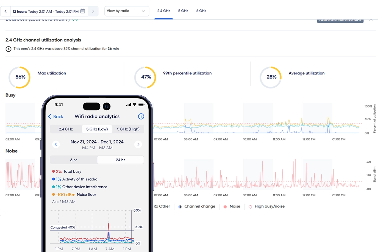The image size is (378, 252).
Task: Choose the 6 hr range on phone
Action: point(74,160)
